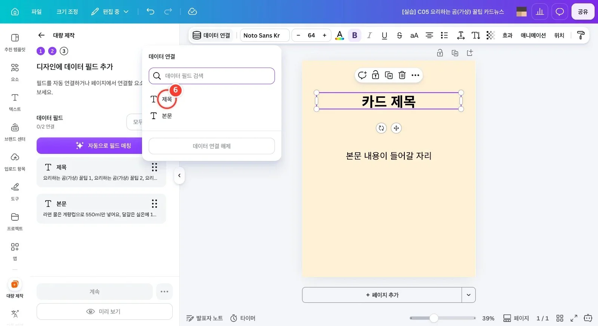Open 프로젝트 projects panel
The height and width of the screenshot is (326, 598).
[15, 222]
